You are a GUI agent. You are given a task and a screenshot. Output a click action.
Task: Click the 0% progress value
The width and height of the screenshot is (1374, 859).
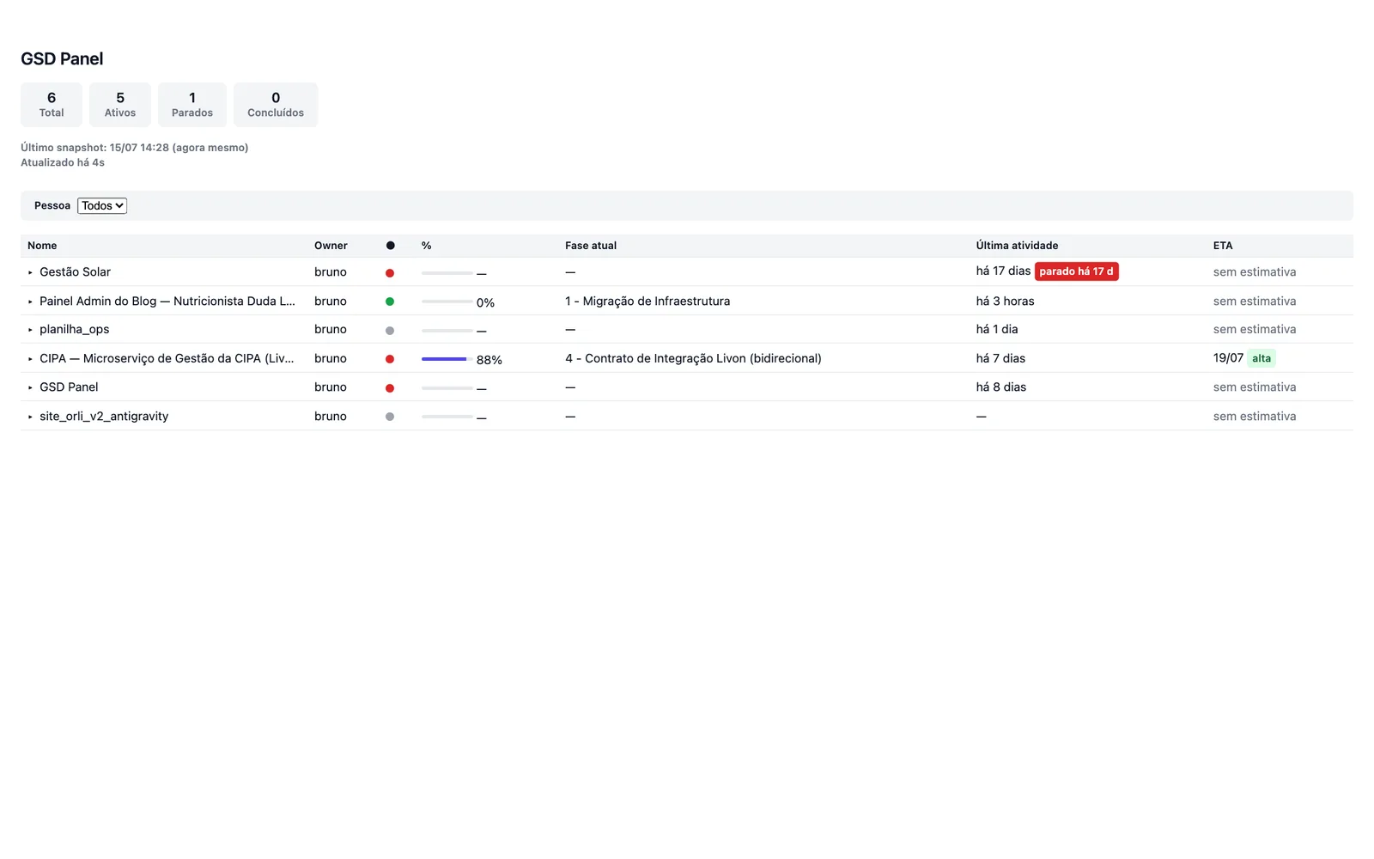pos(485,303)
